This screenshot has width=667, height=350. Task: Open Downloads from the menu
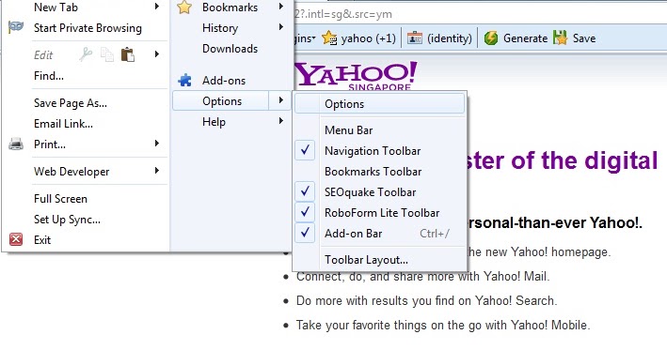[231, 49]
